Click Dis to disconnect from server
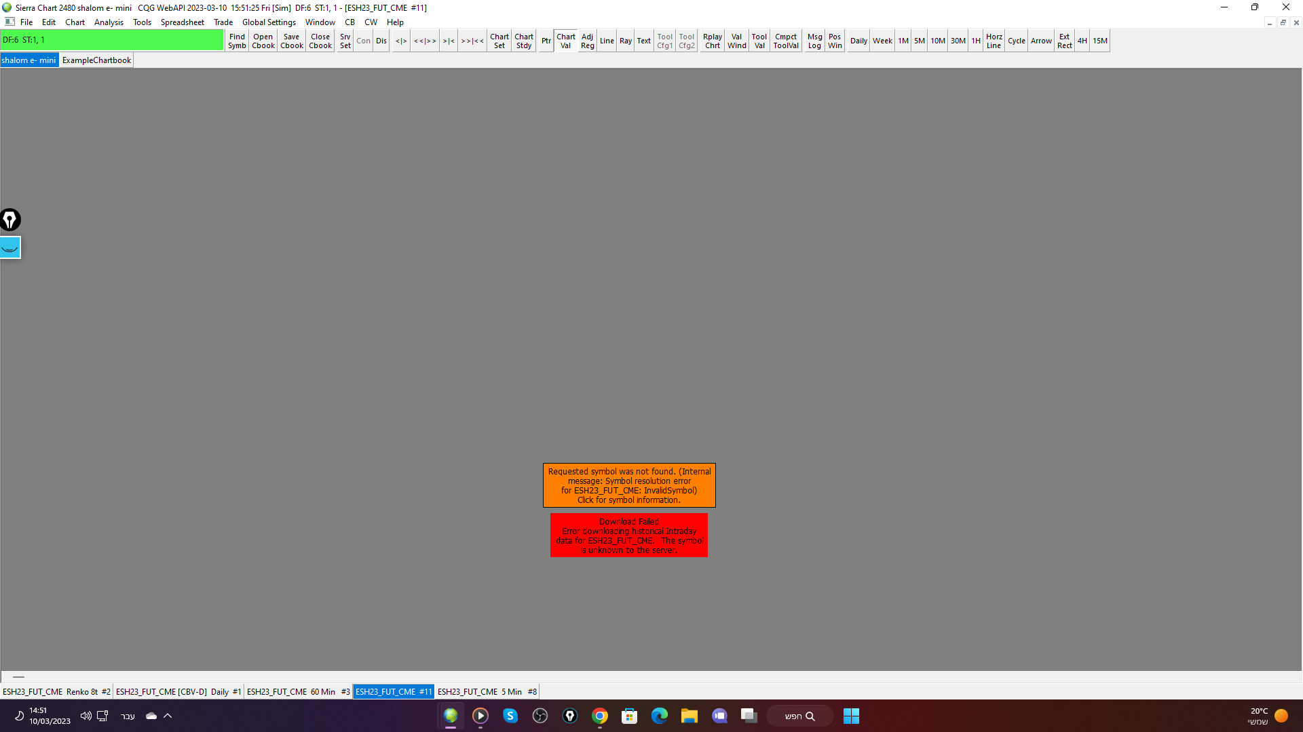1303x732 pixels. click(381, 41)
